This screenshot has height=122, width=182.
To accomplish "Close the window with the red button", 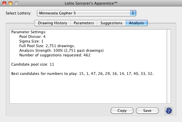I will tap(4, 3).
